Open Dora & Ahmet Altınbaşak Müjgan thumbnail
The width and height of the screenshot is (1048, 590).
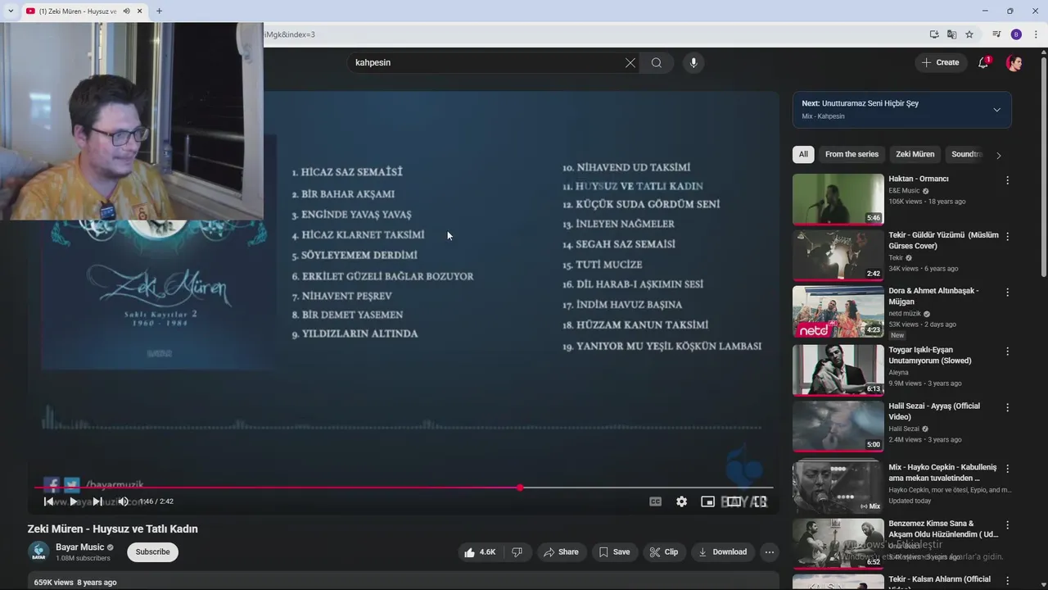click(838, 311)
